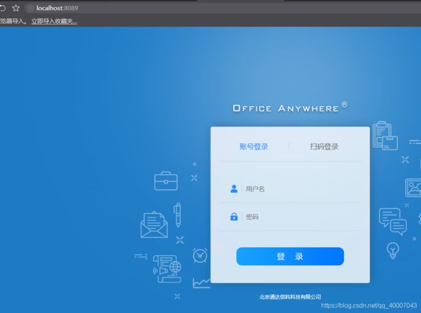This screenshot has height=313, width=421.
Task: Click the site info icon before localhost
Action: click(x=30, y=8)
